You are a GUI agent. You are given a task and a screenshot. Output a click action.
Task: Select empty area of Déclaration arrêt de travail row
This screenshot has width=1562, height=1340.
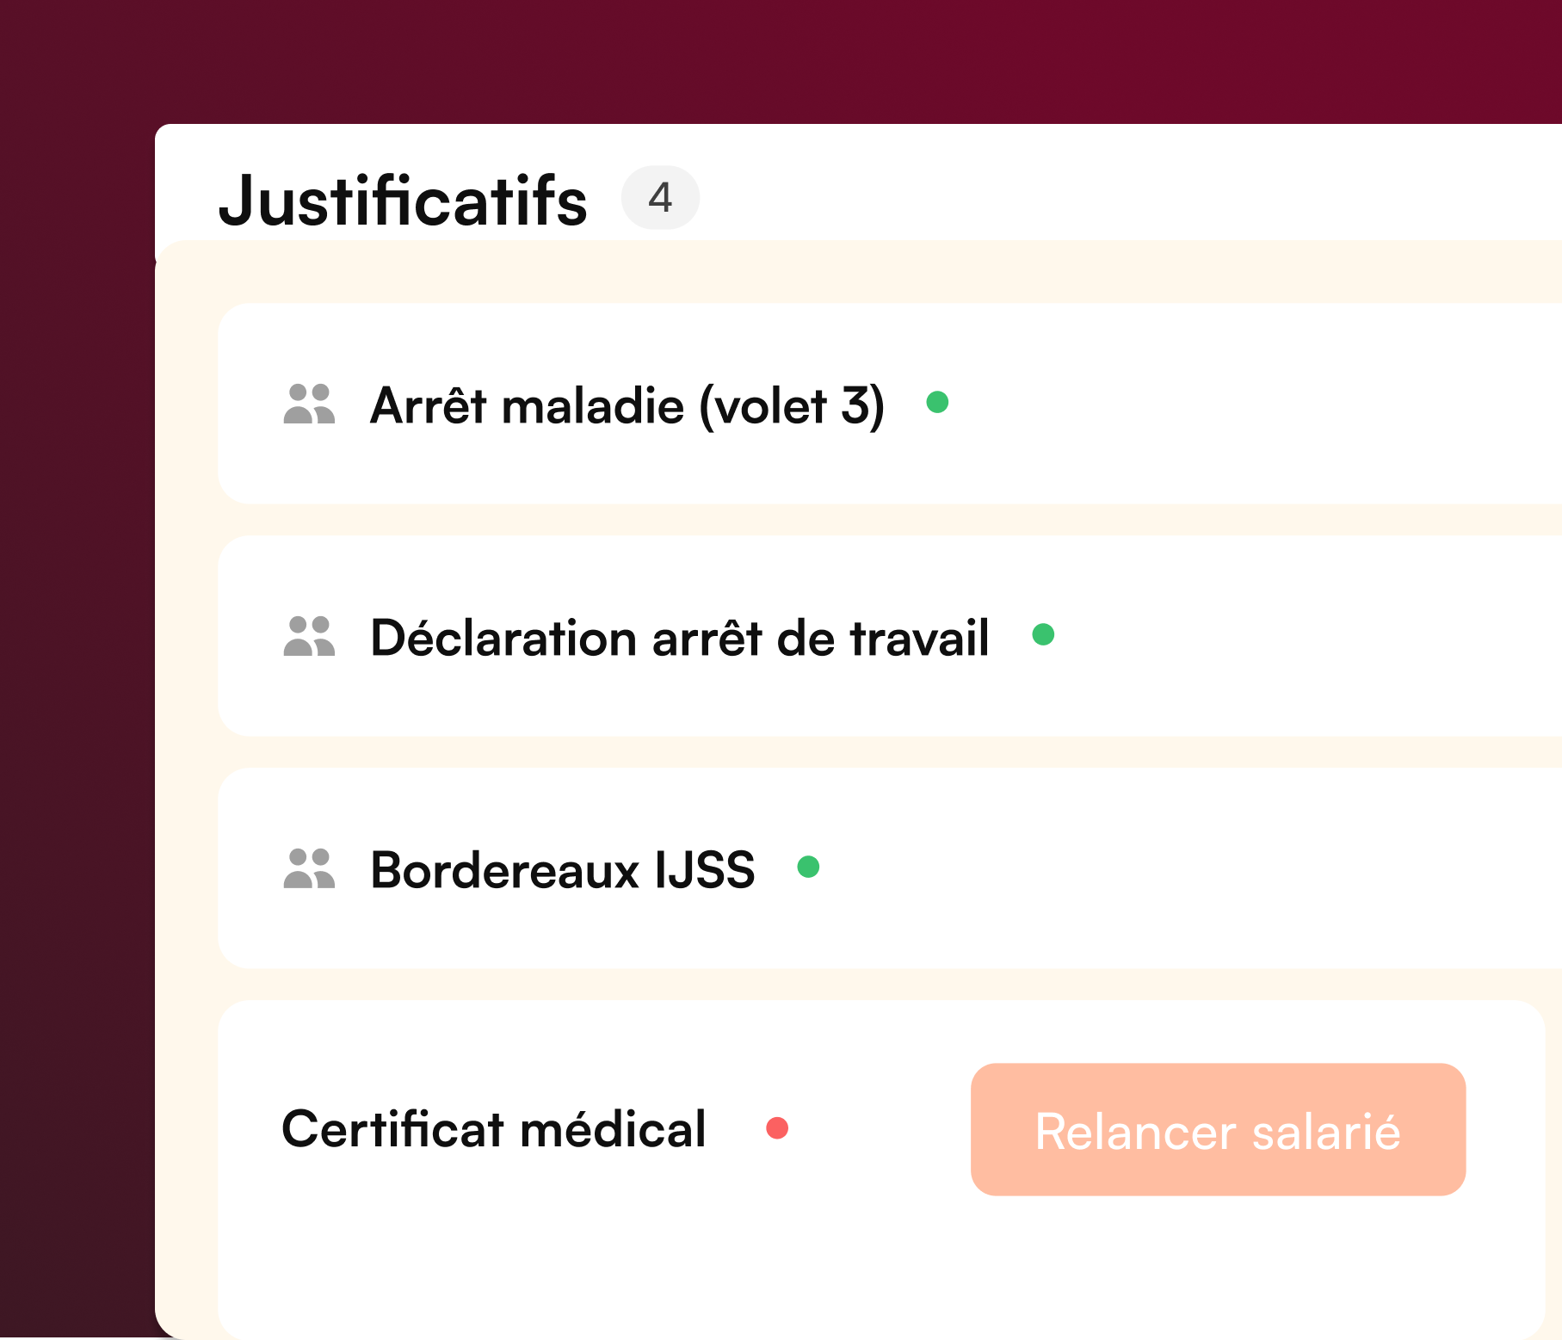(1291, 636)
